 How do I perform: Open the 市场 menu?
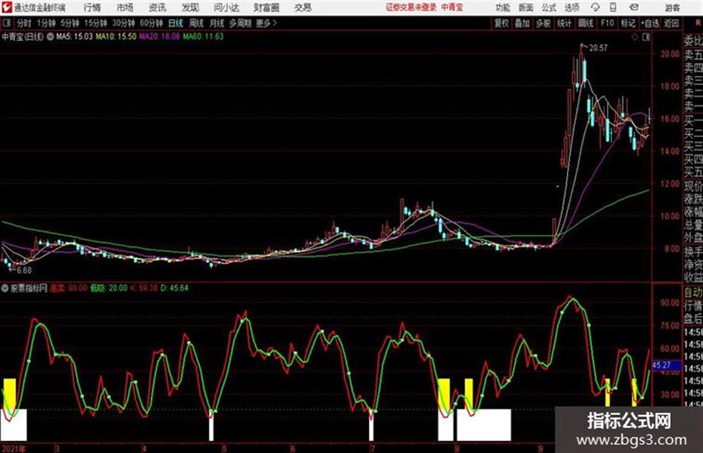125,7
